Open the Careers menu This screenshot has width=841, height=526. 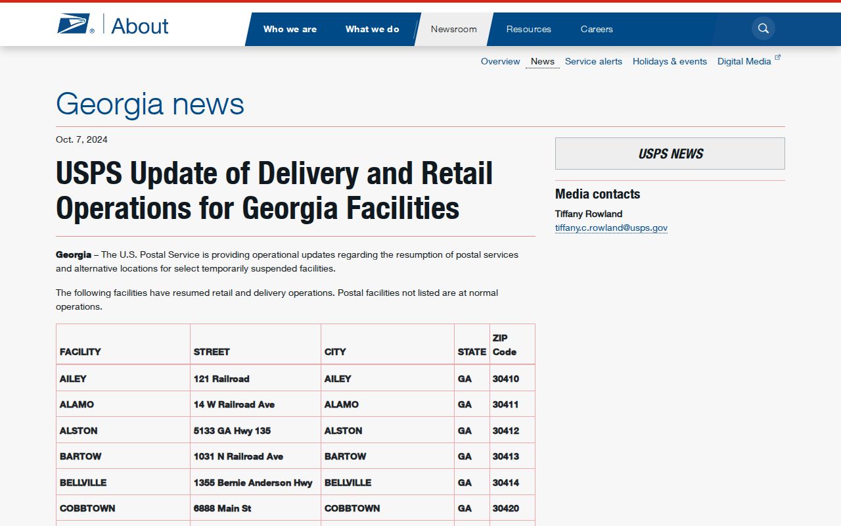597,29
